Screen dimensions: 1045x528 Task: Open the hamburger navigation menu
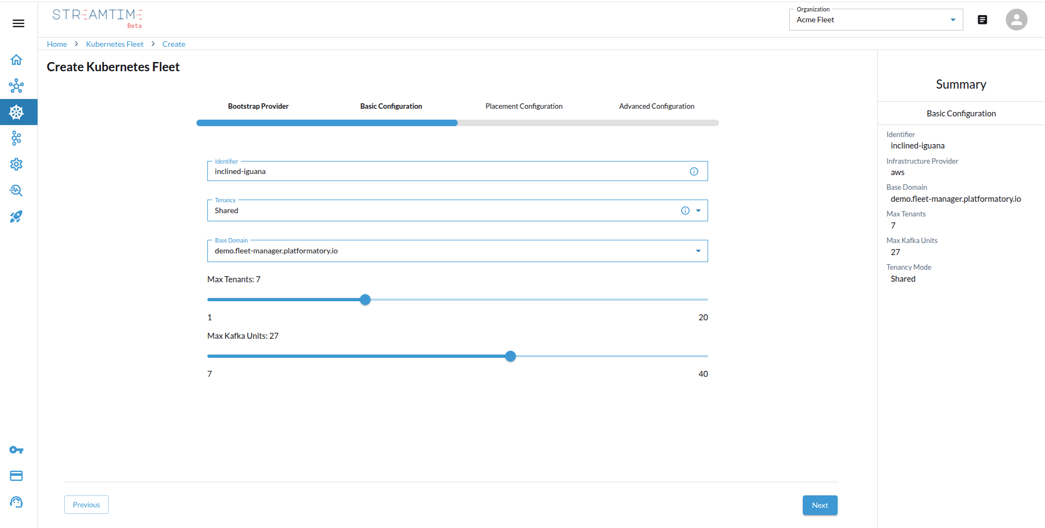click(19, 23)
